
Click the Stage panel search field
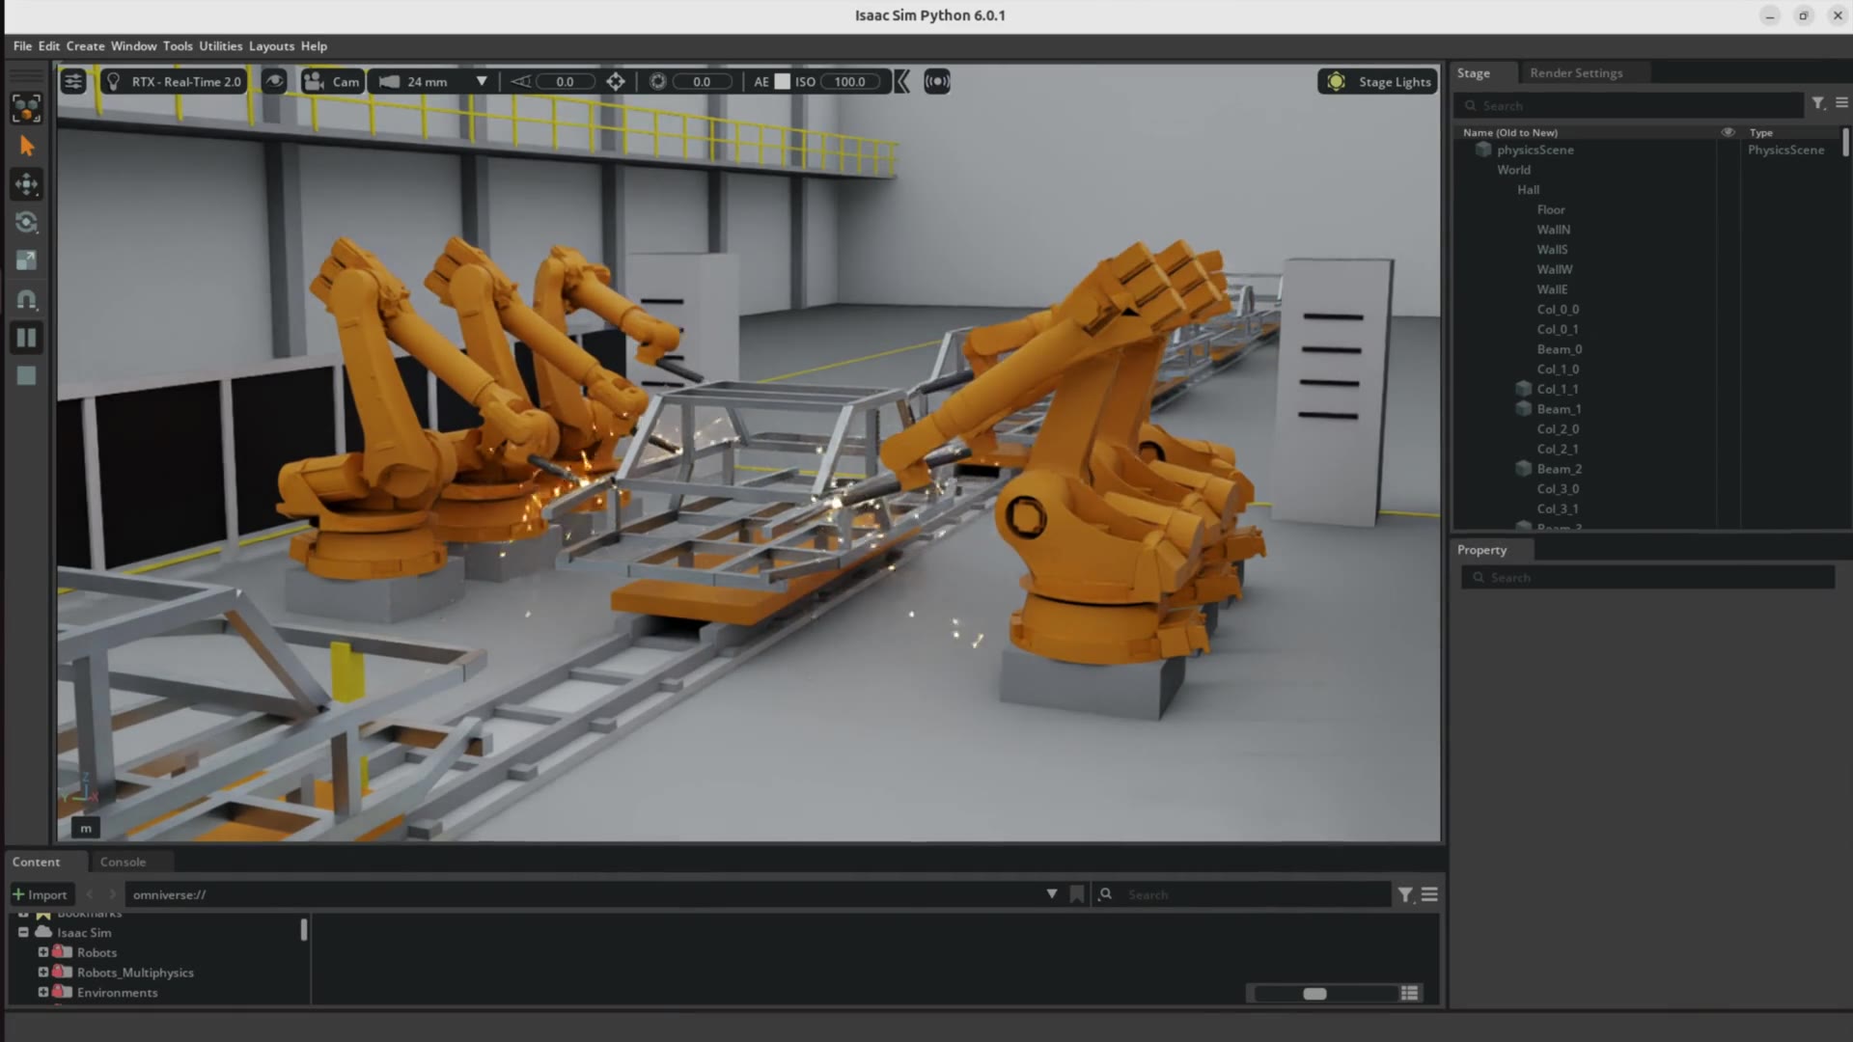tap(1631, 106)
